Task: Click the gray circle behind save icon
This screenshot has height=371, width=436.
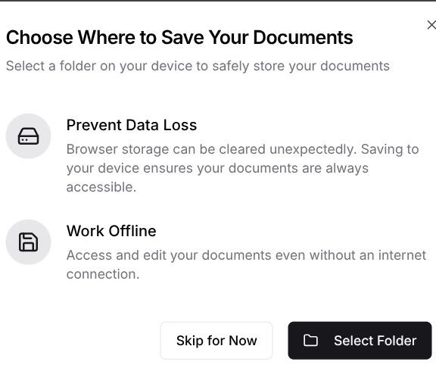Action: (28, 242)
